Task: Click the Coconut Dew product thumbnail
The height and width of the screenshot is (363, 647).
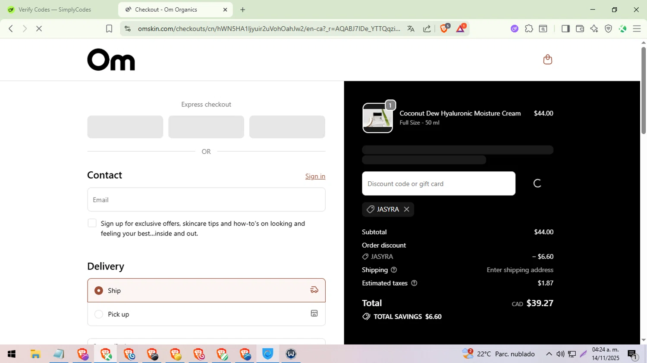Action: coord(377,118)
